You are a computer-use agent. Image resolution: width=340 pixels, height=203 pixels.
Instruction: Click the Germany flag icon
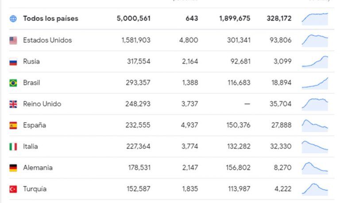13,168
